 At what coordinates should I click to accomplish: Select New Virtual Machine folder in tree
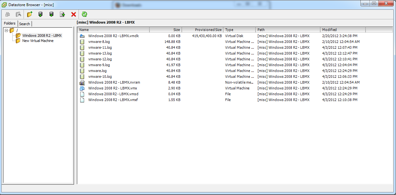pos(38,41)
